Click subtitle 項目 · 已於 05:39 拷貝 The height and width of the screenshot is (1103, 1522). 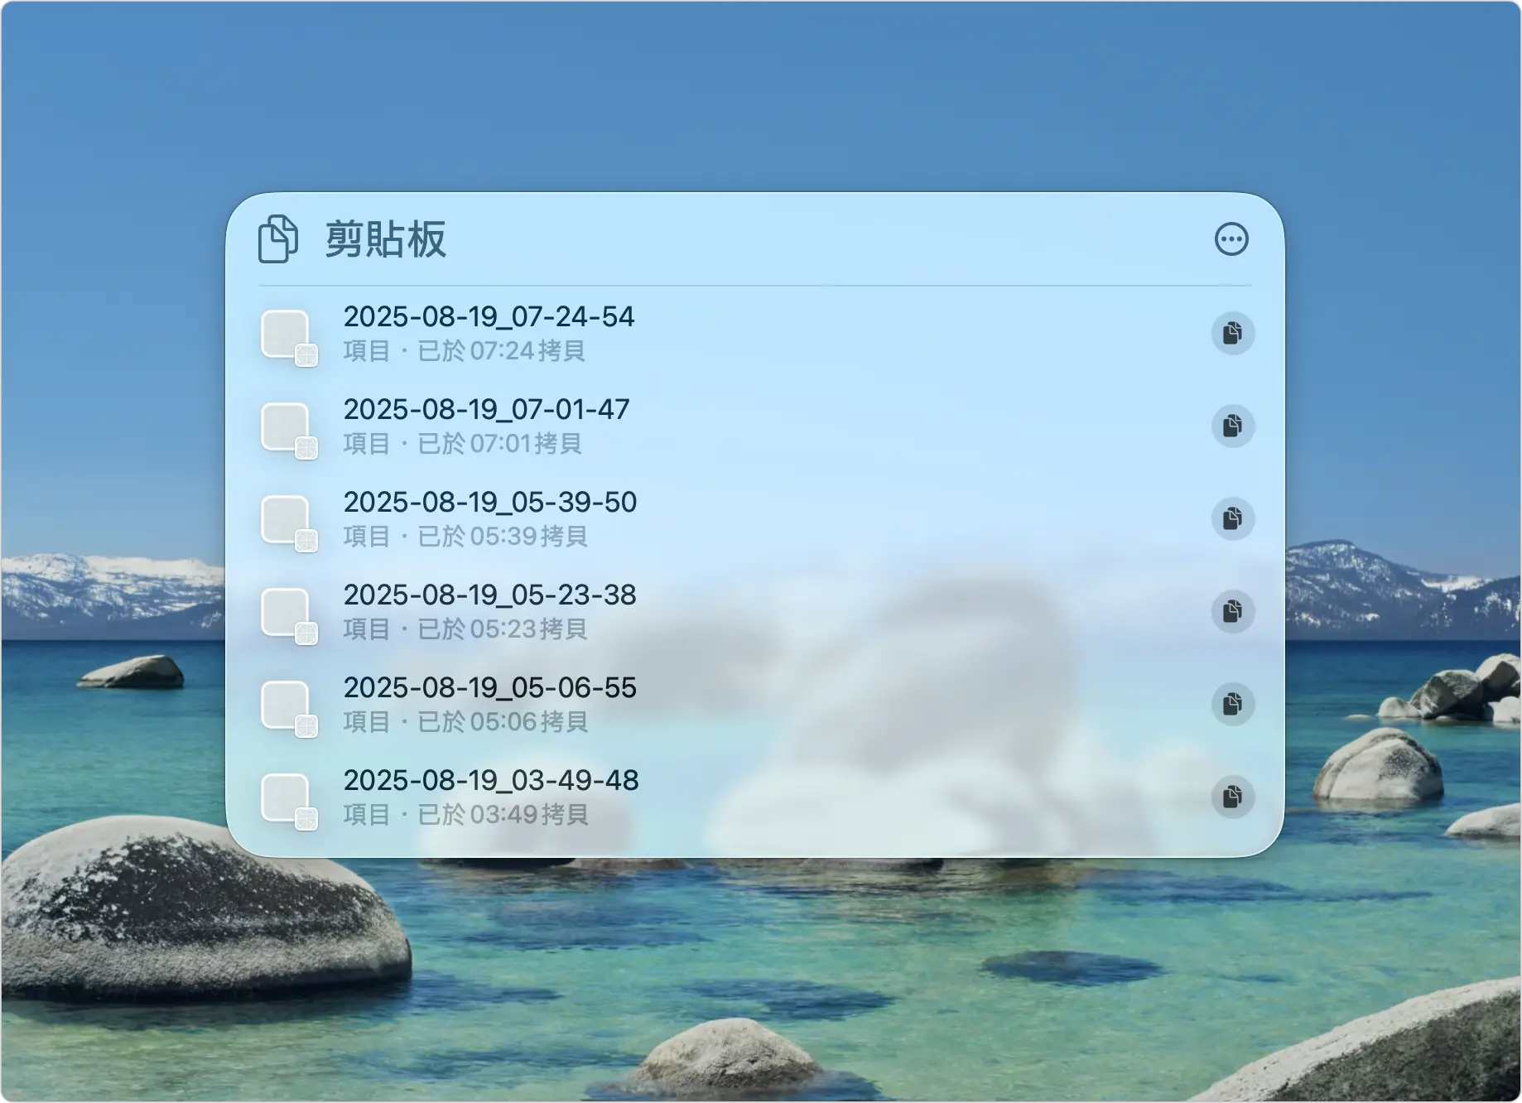click(x=465, y=537)
